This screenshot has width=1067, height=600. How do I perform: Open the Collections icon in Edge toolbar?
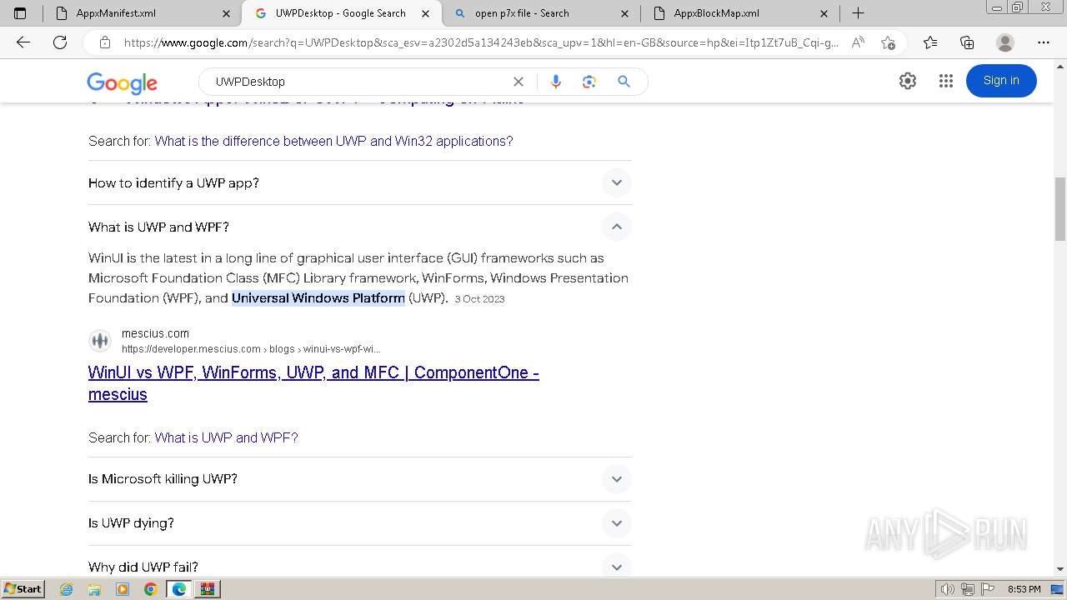pos(967,42)
